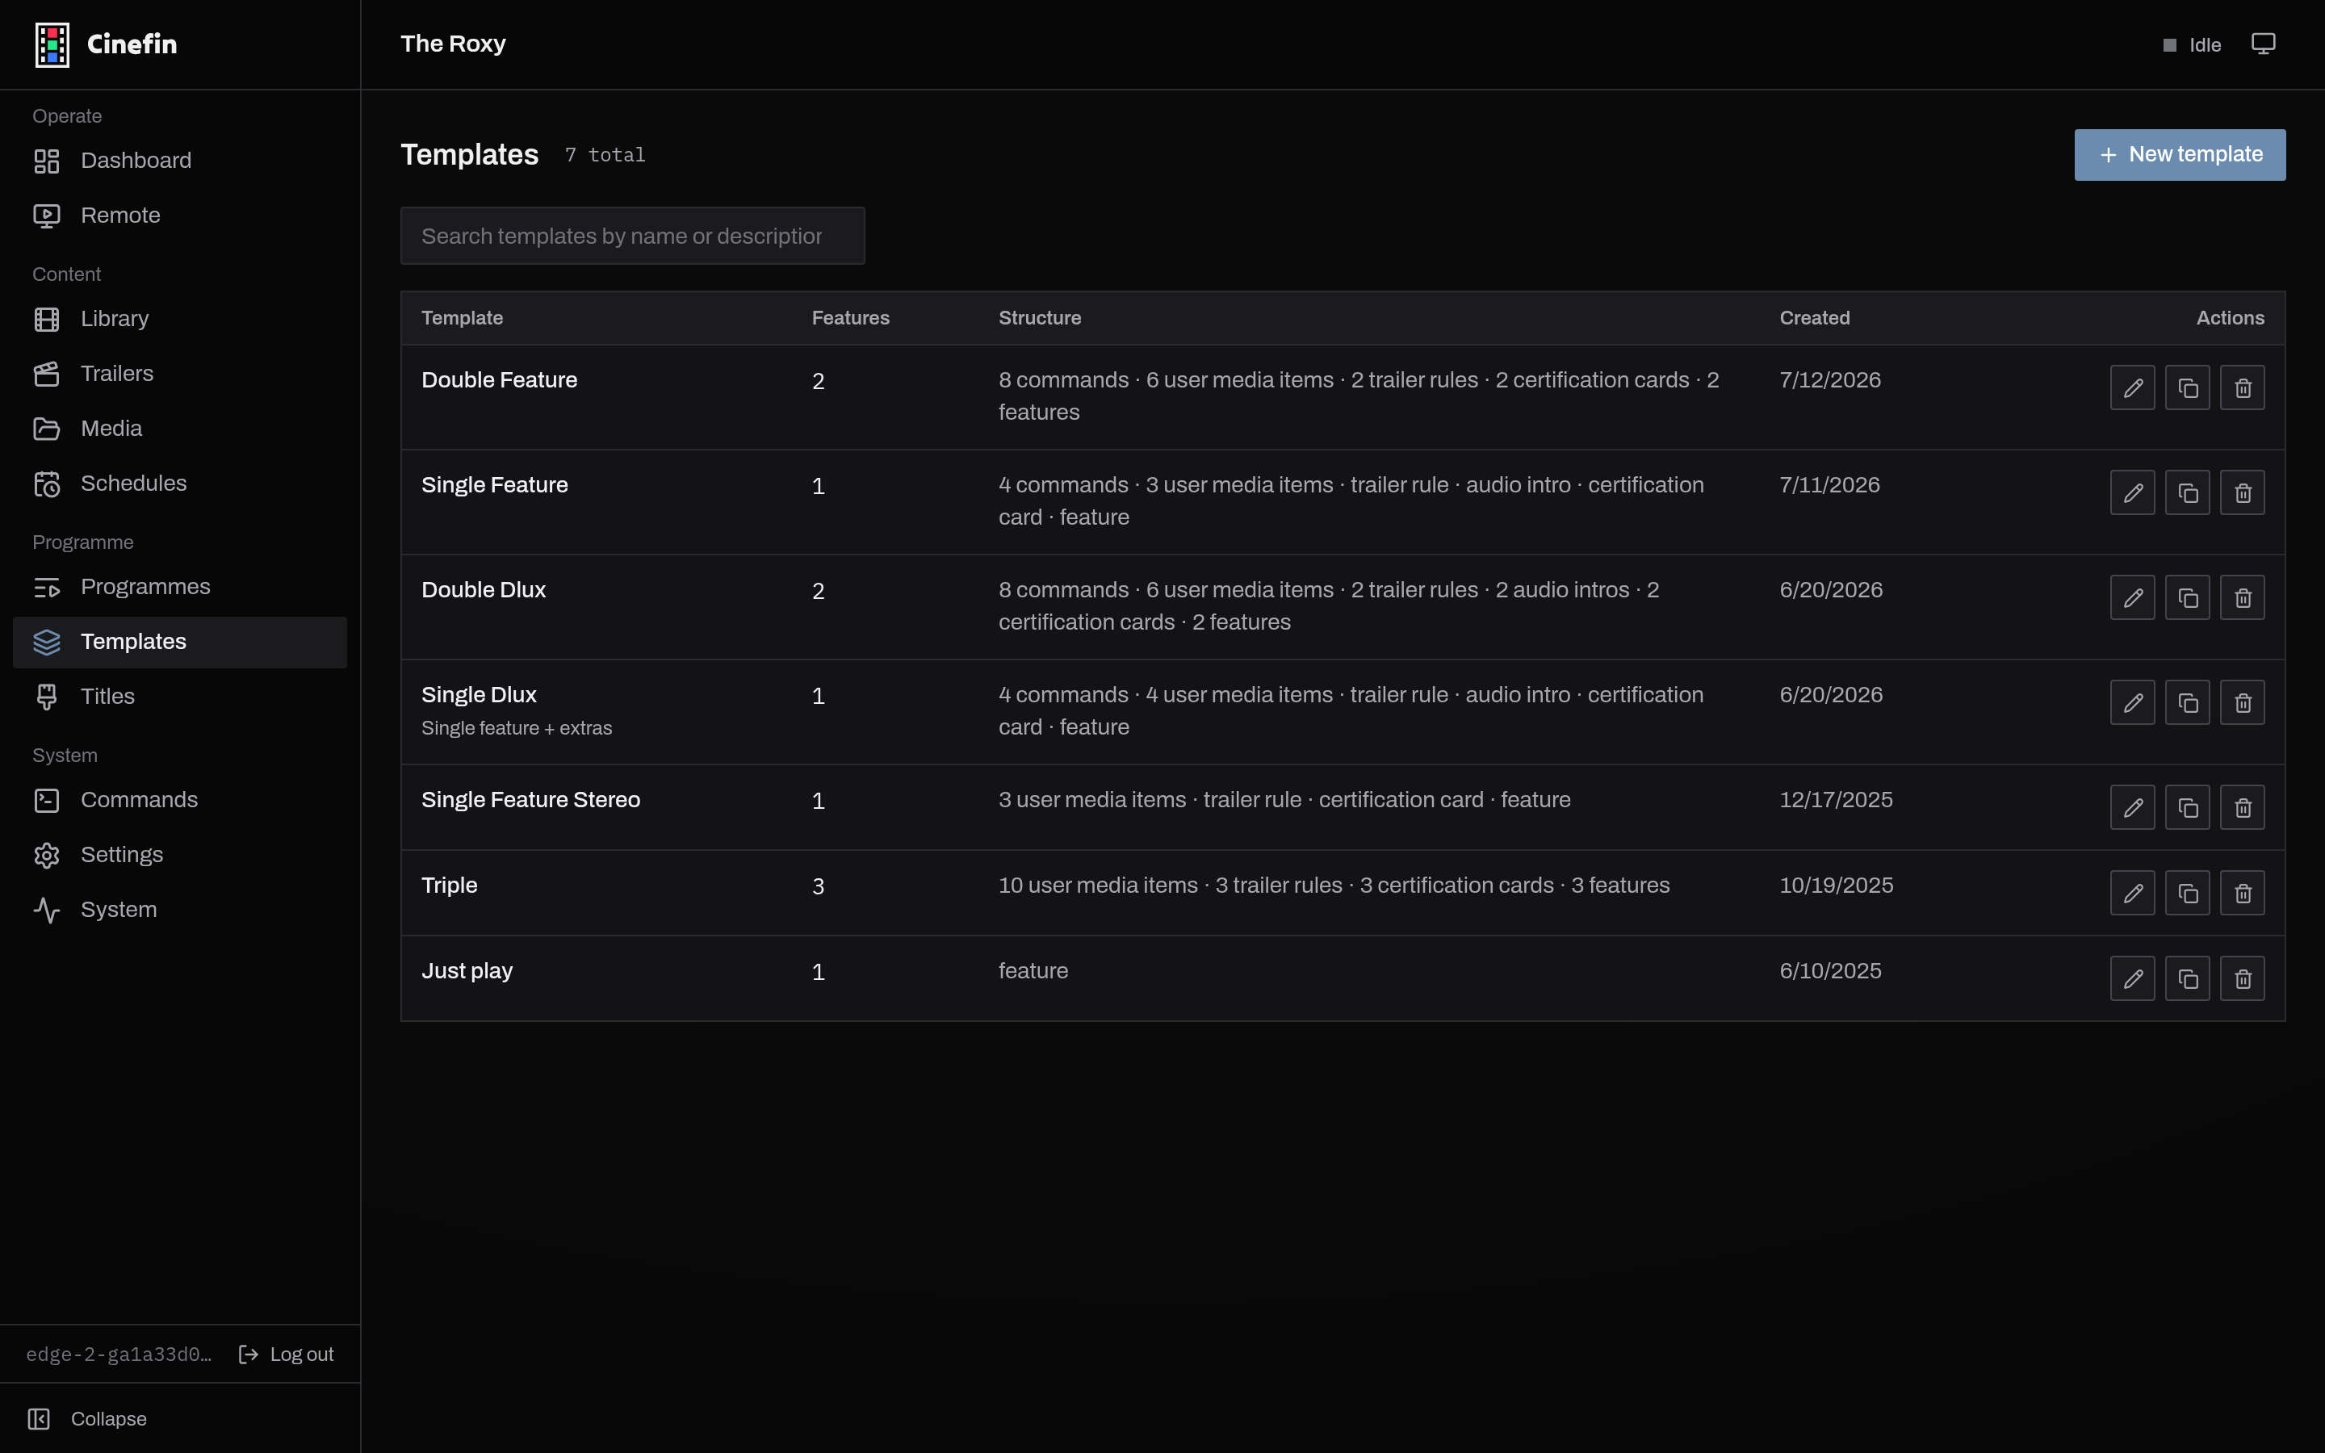The width and height of the screenshot is (2325, 1453).
Task: Edit the Double Feature template
Action: (2132, 387)
